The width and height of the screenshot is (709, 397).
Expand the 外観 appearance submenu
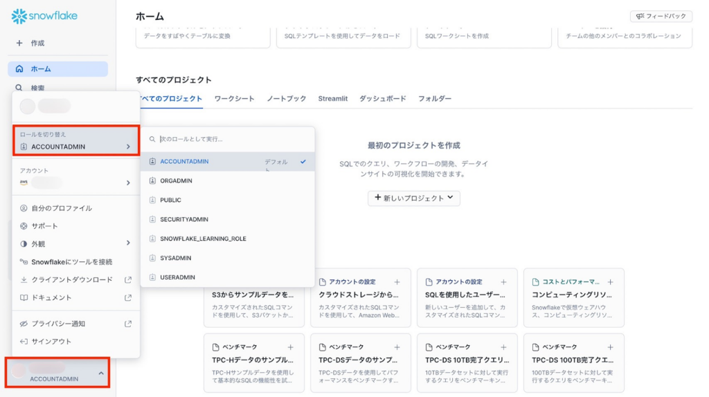[75, 243]
